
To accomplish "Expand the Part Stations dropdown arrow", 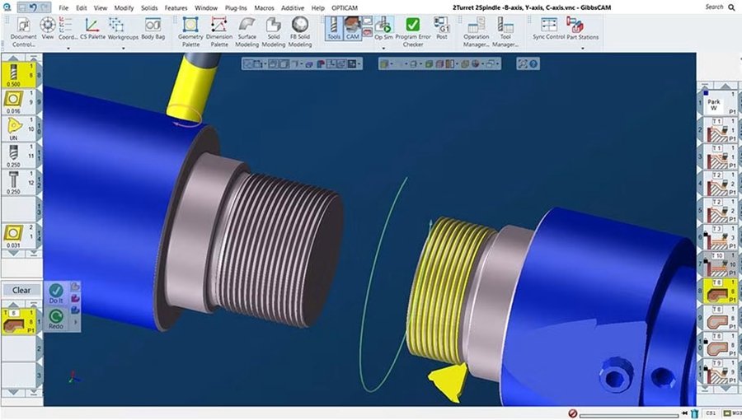I will (583, 49).
